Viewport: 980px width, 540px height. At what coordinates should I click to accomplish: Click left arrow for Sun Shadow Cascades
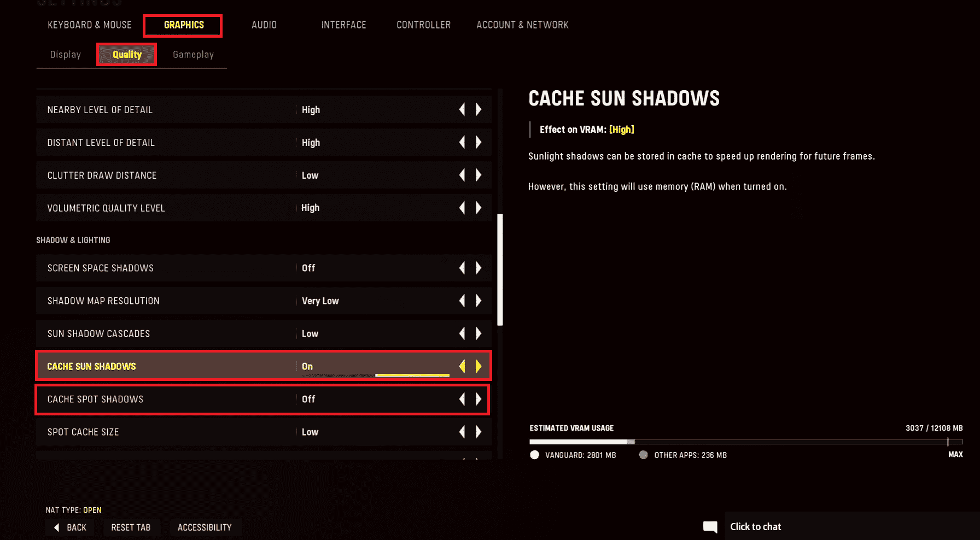point(462,333)
